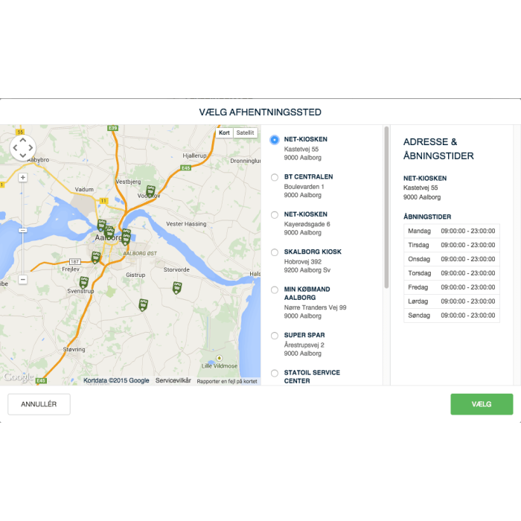Select the SKALBORG KIOSK radio button

point(275,252)
